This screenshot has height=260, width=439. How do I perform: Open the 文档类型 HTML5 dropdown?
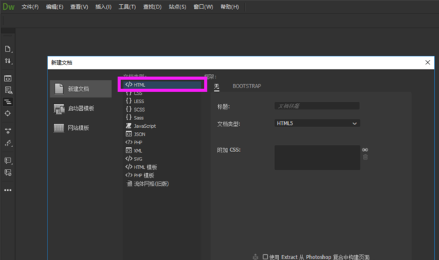pyautogui.click(x=317, y=124)
